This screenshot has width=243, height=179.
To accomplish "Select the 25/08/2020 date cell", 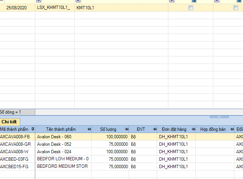I will [18, 7].
